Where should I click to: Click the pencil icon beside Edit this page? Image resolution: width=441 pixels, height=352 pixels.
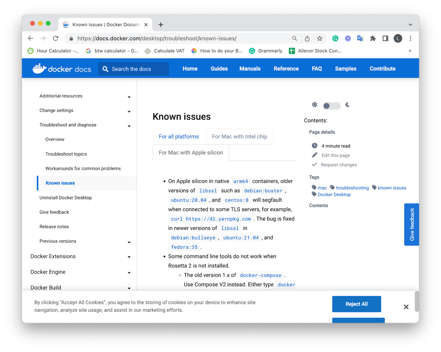click(315, 155)
